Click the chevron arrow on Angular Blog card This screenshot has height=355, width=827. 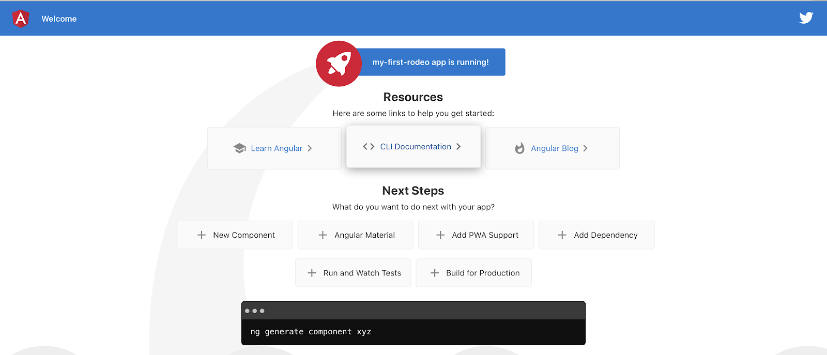point(585,148)
